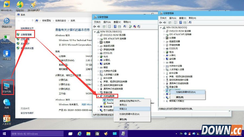The width and height of the screenshot is (244, 137).
Task: Click scan hardware icon in right Device Manager toolbar
Action: [x=190, y=23]
